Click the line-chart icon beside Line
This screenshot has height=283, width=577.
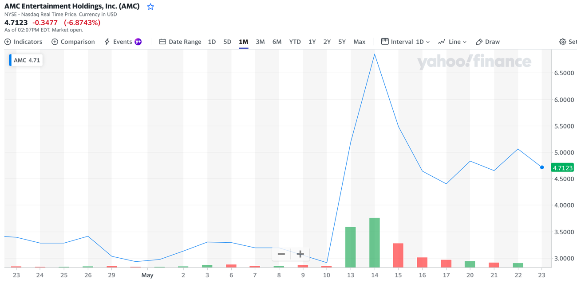[x=441, y=42]
